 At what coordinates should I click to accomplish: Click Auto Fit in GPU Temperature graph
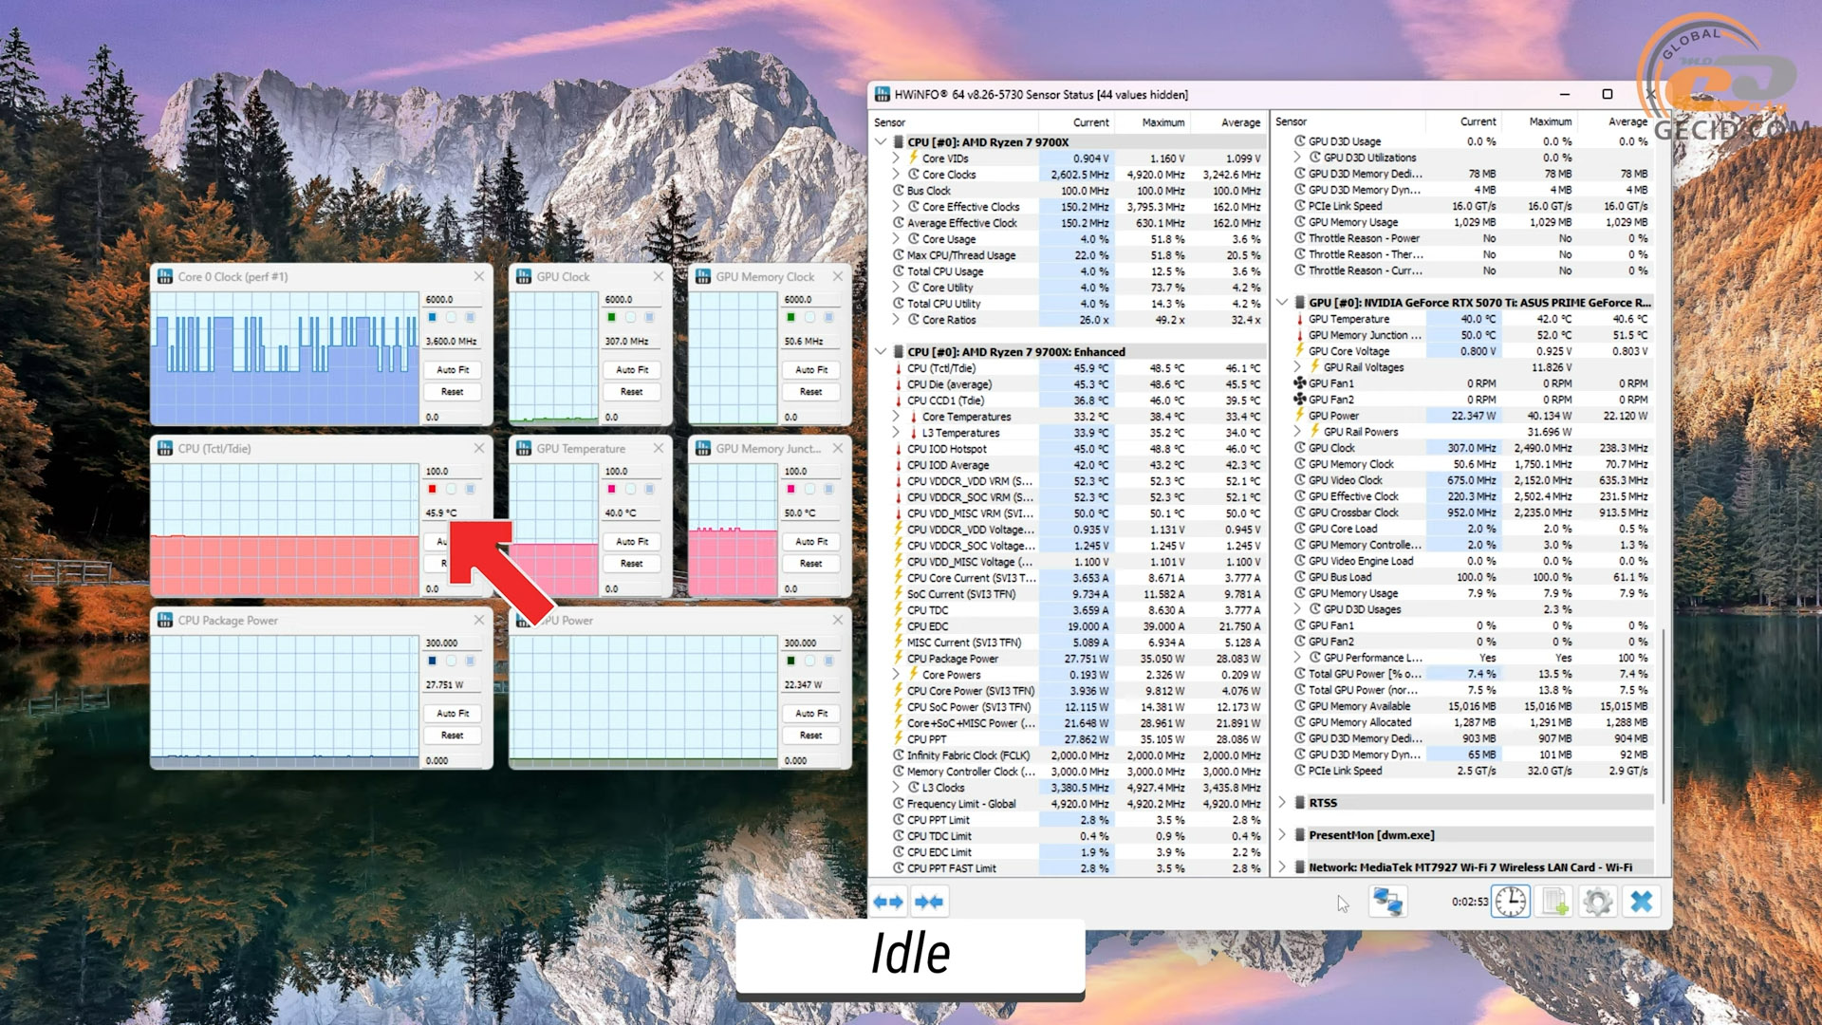point(632,542)
